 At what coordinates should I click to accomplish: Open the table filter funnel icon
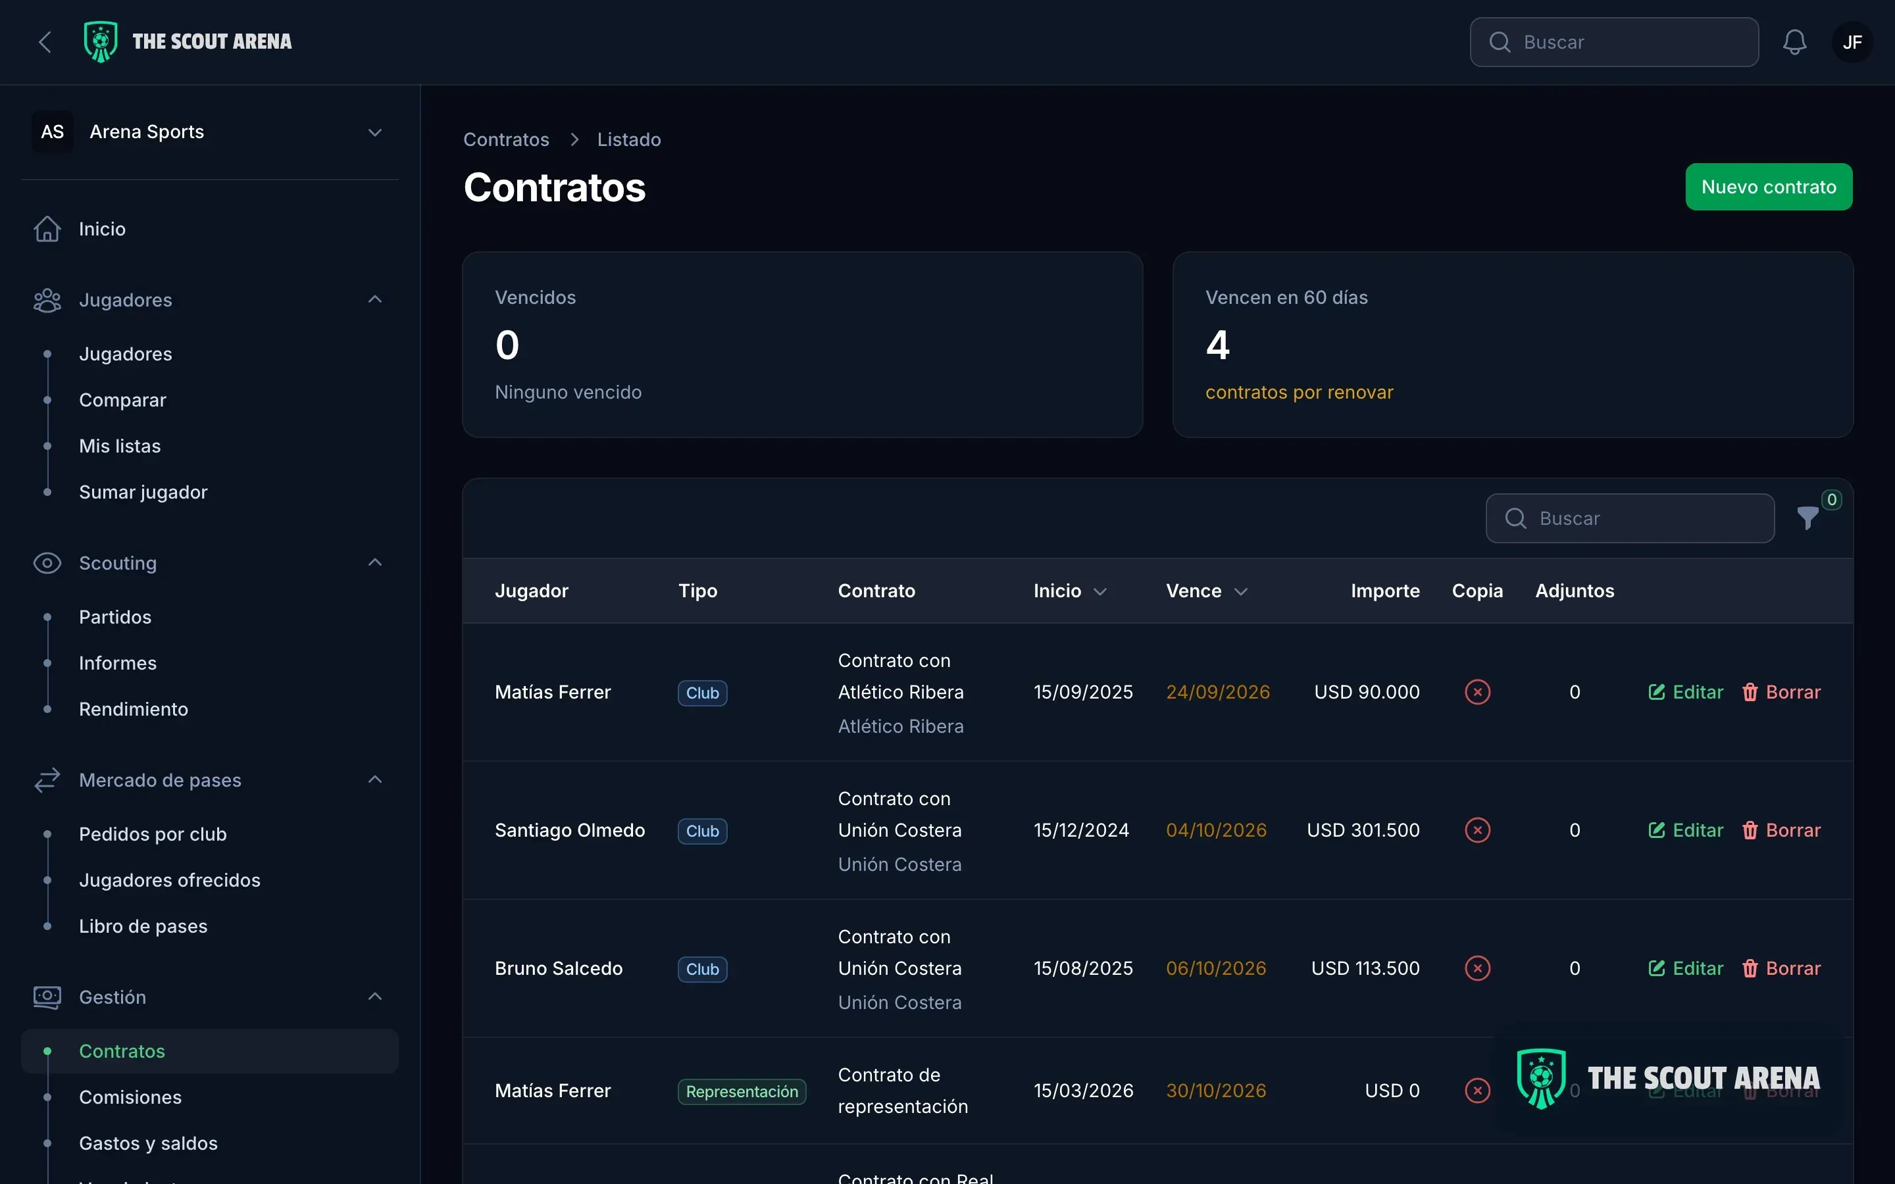[x=1807, y=518]
